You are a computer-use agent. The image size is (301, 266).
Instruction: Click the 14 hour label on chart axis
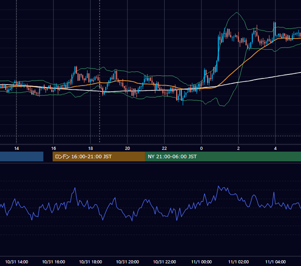click(16, 149)
